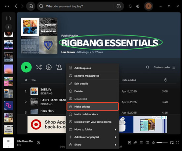Open Connect to a device

click(x=147, y=143)
